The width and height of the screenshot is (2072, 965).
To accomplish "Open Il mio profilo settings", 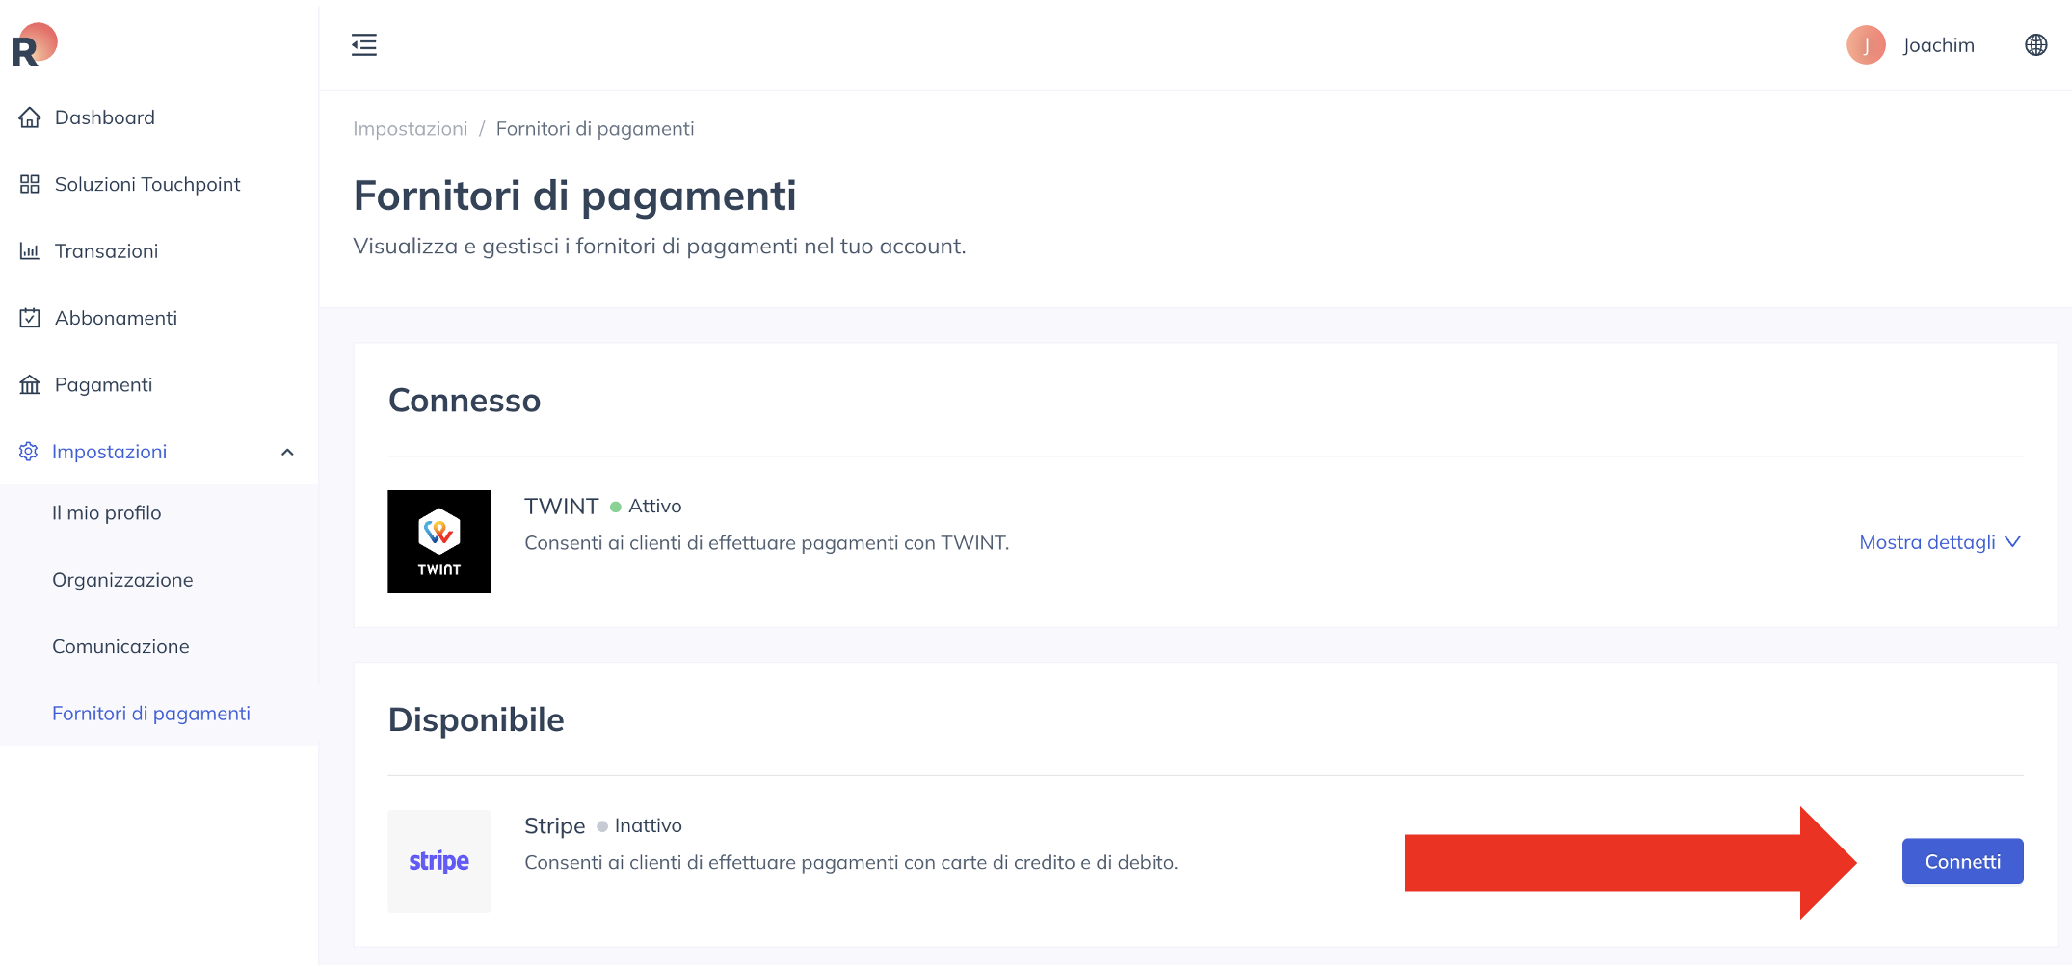I will [x=106, y=513].
